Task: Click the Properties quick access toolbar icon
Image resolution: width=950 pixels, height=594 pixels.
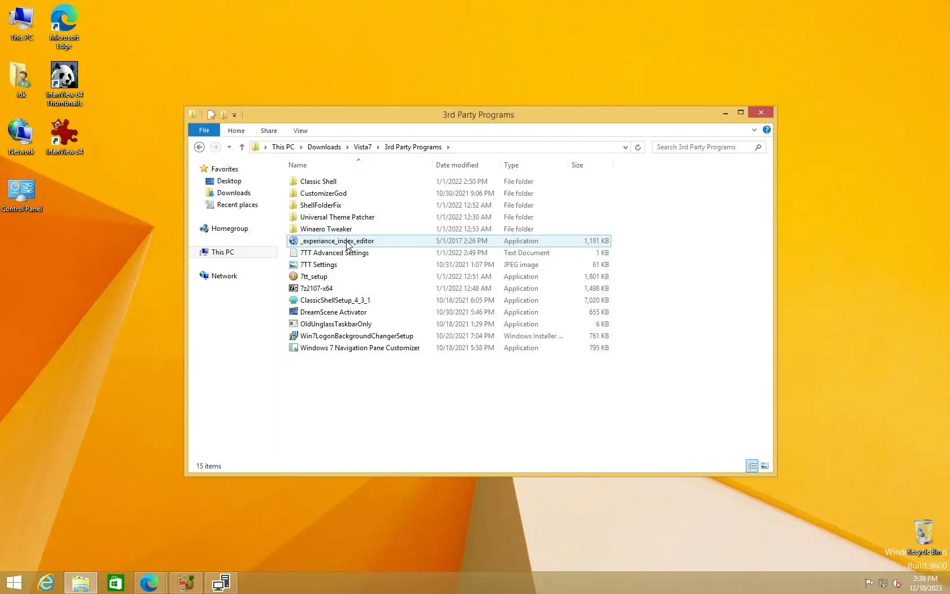Action: pos(211,115)
